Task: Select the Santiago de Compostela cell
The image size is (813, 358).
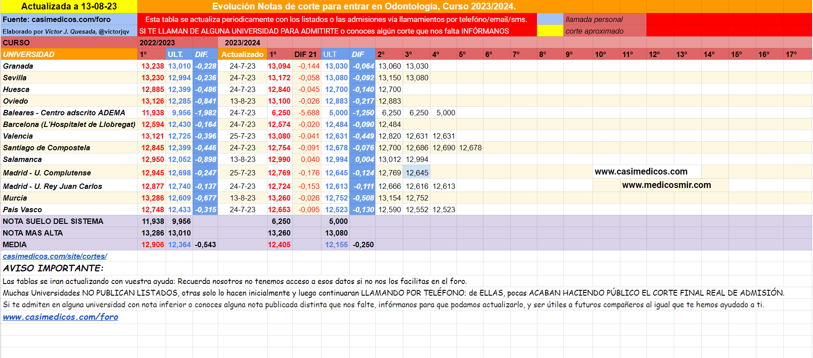Action: [x=69, y=148]
